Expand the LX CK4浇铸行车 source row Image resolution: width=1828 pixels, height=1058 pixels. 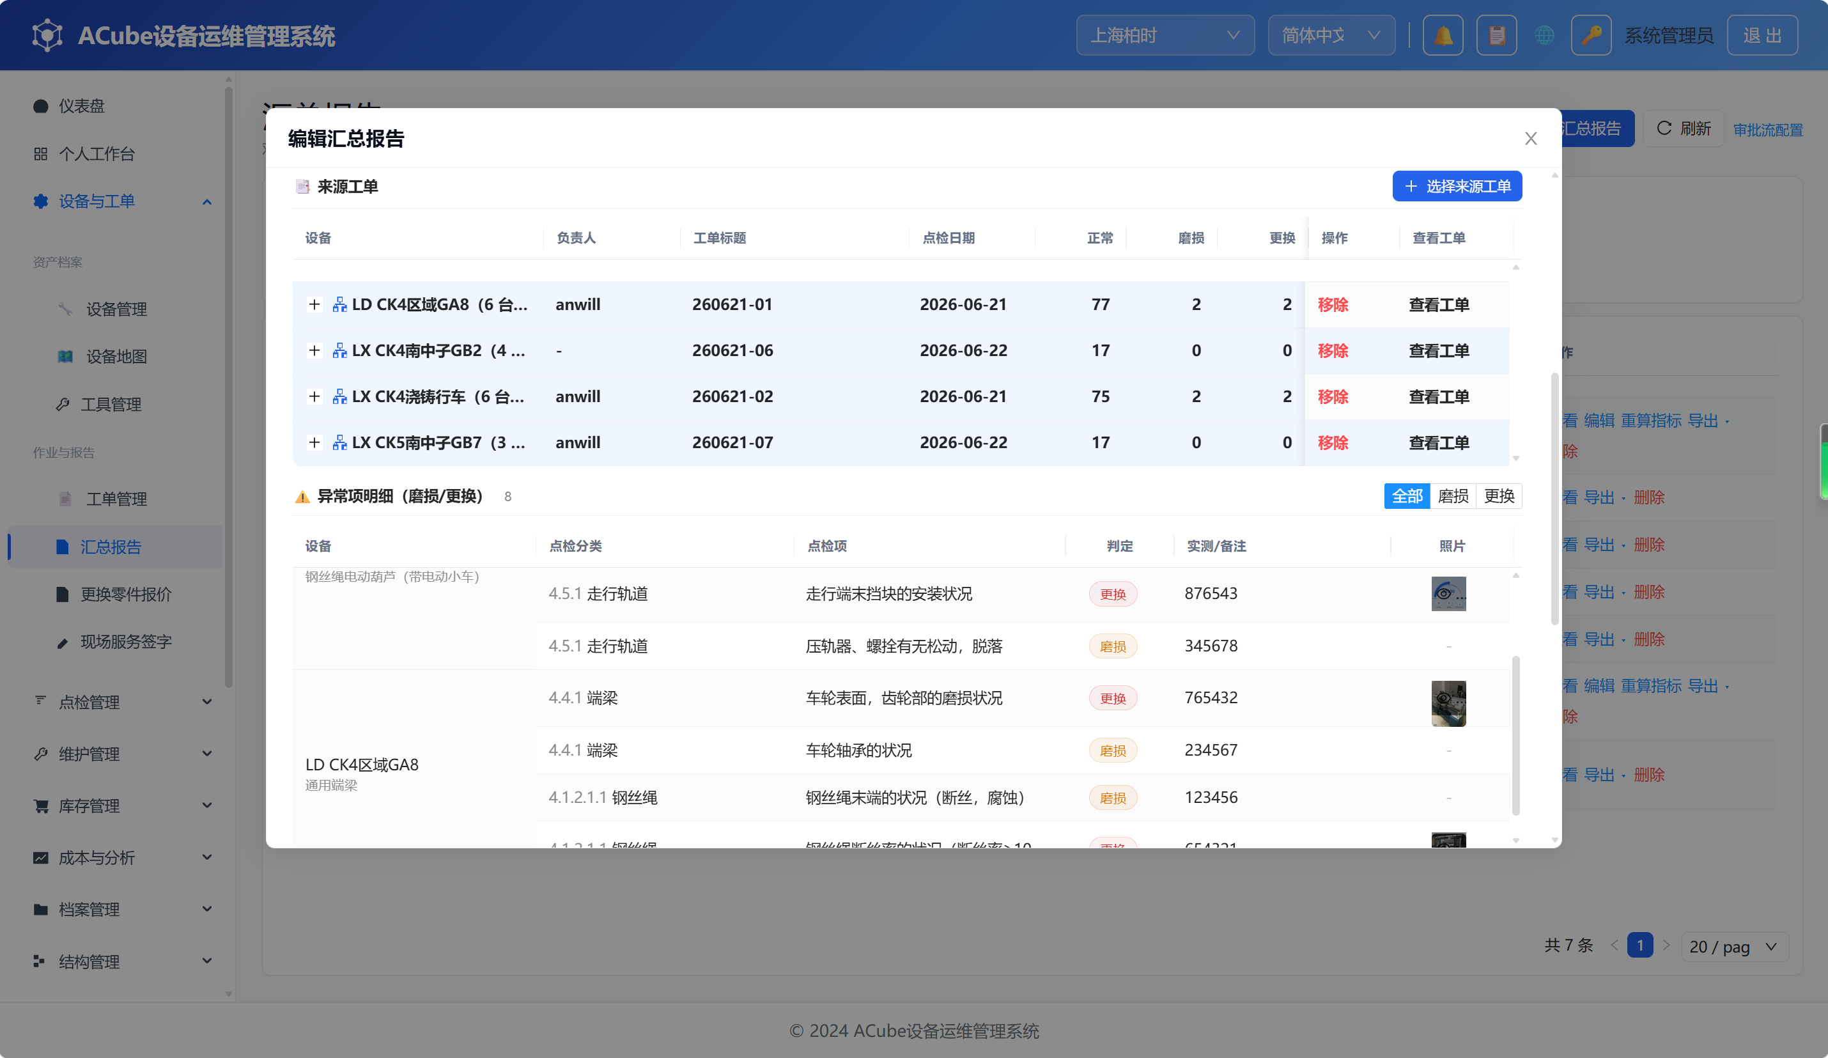click(x=314, y=396)
